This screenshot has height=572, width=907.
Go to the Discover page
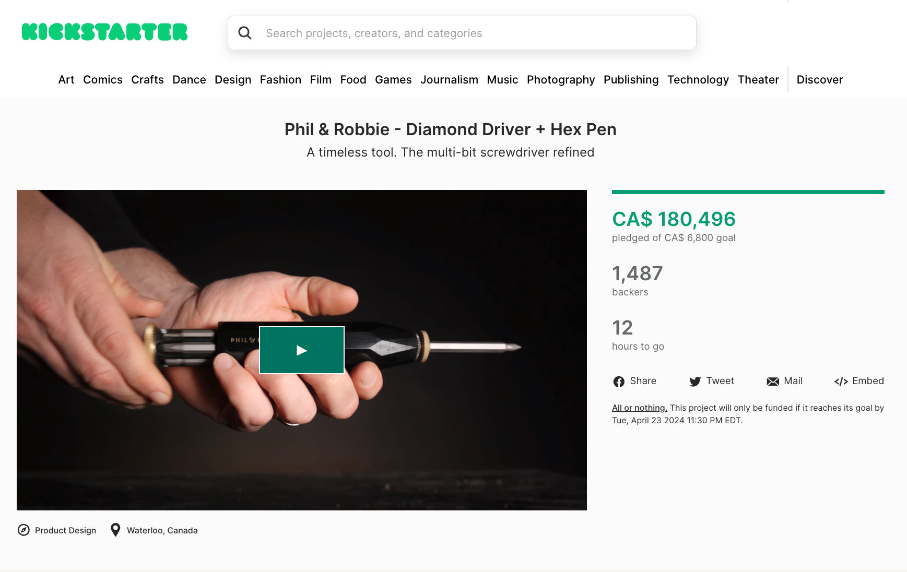820,80
